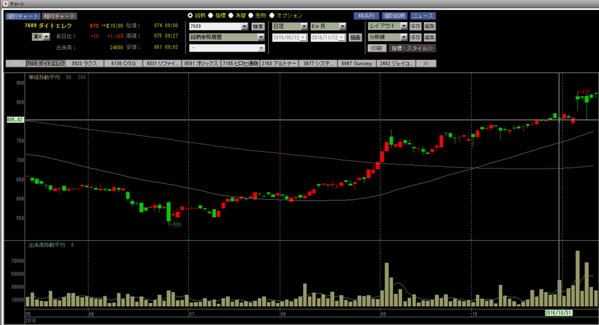
Task: Open the 6ヶ月 period dropdown
Action: (343, 26)
